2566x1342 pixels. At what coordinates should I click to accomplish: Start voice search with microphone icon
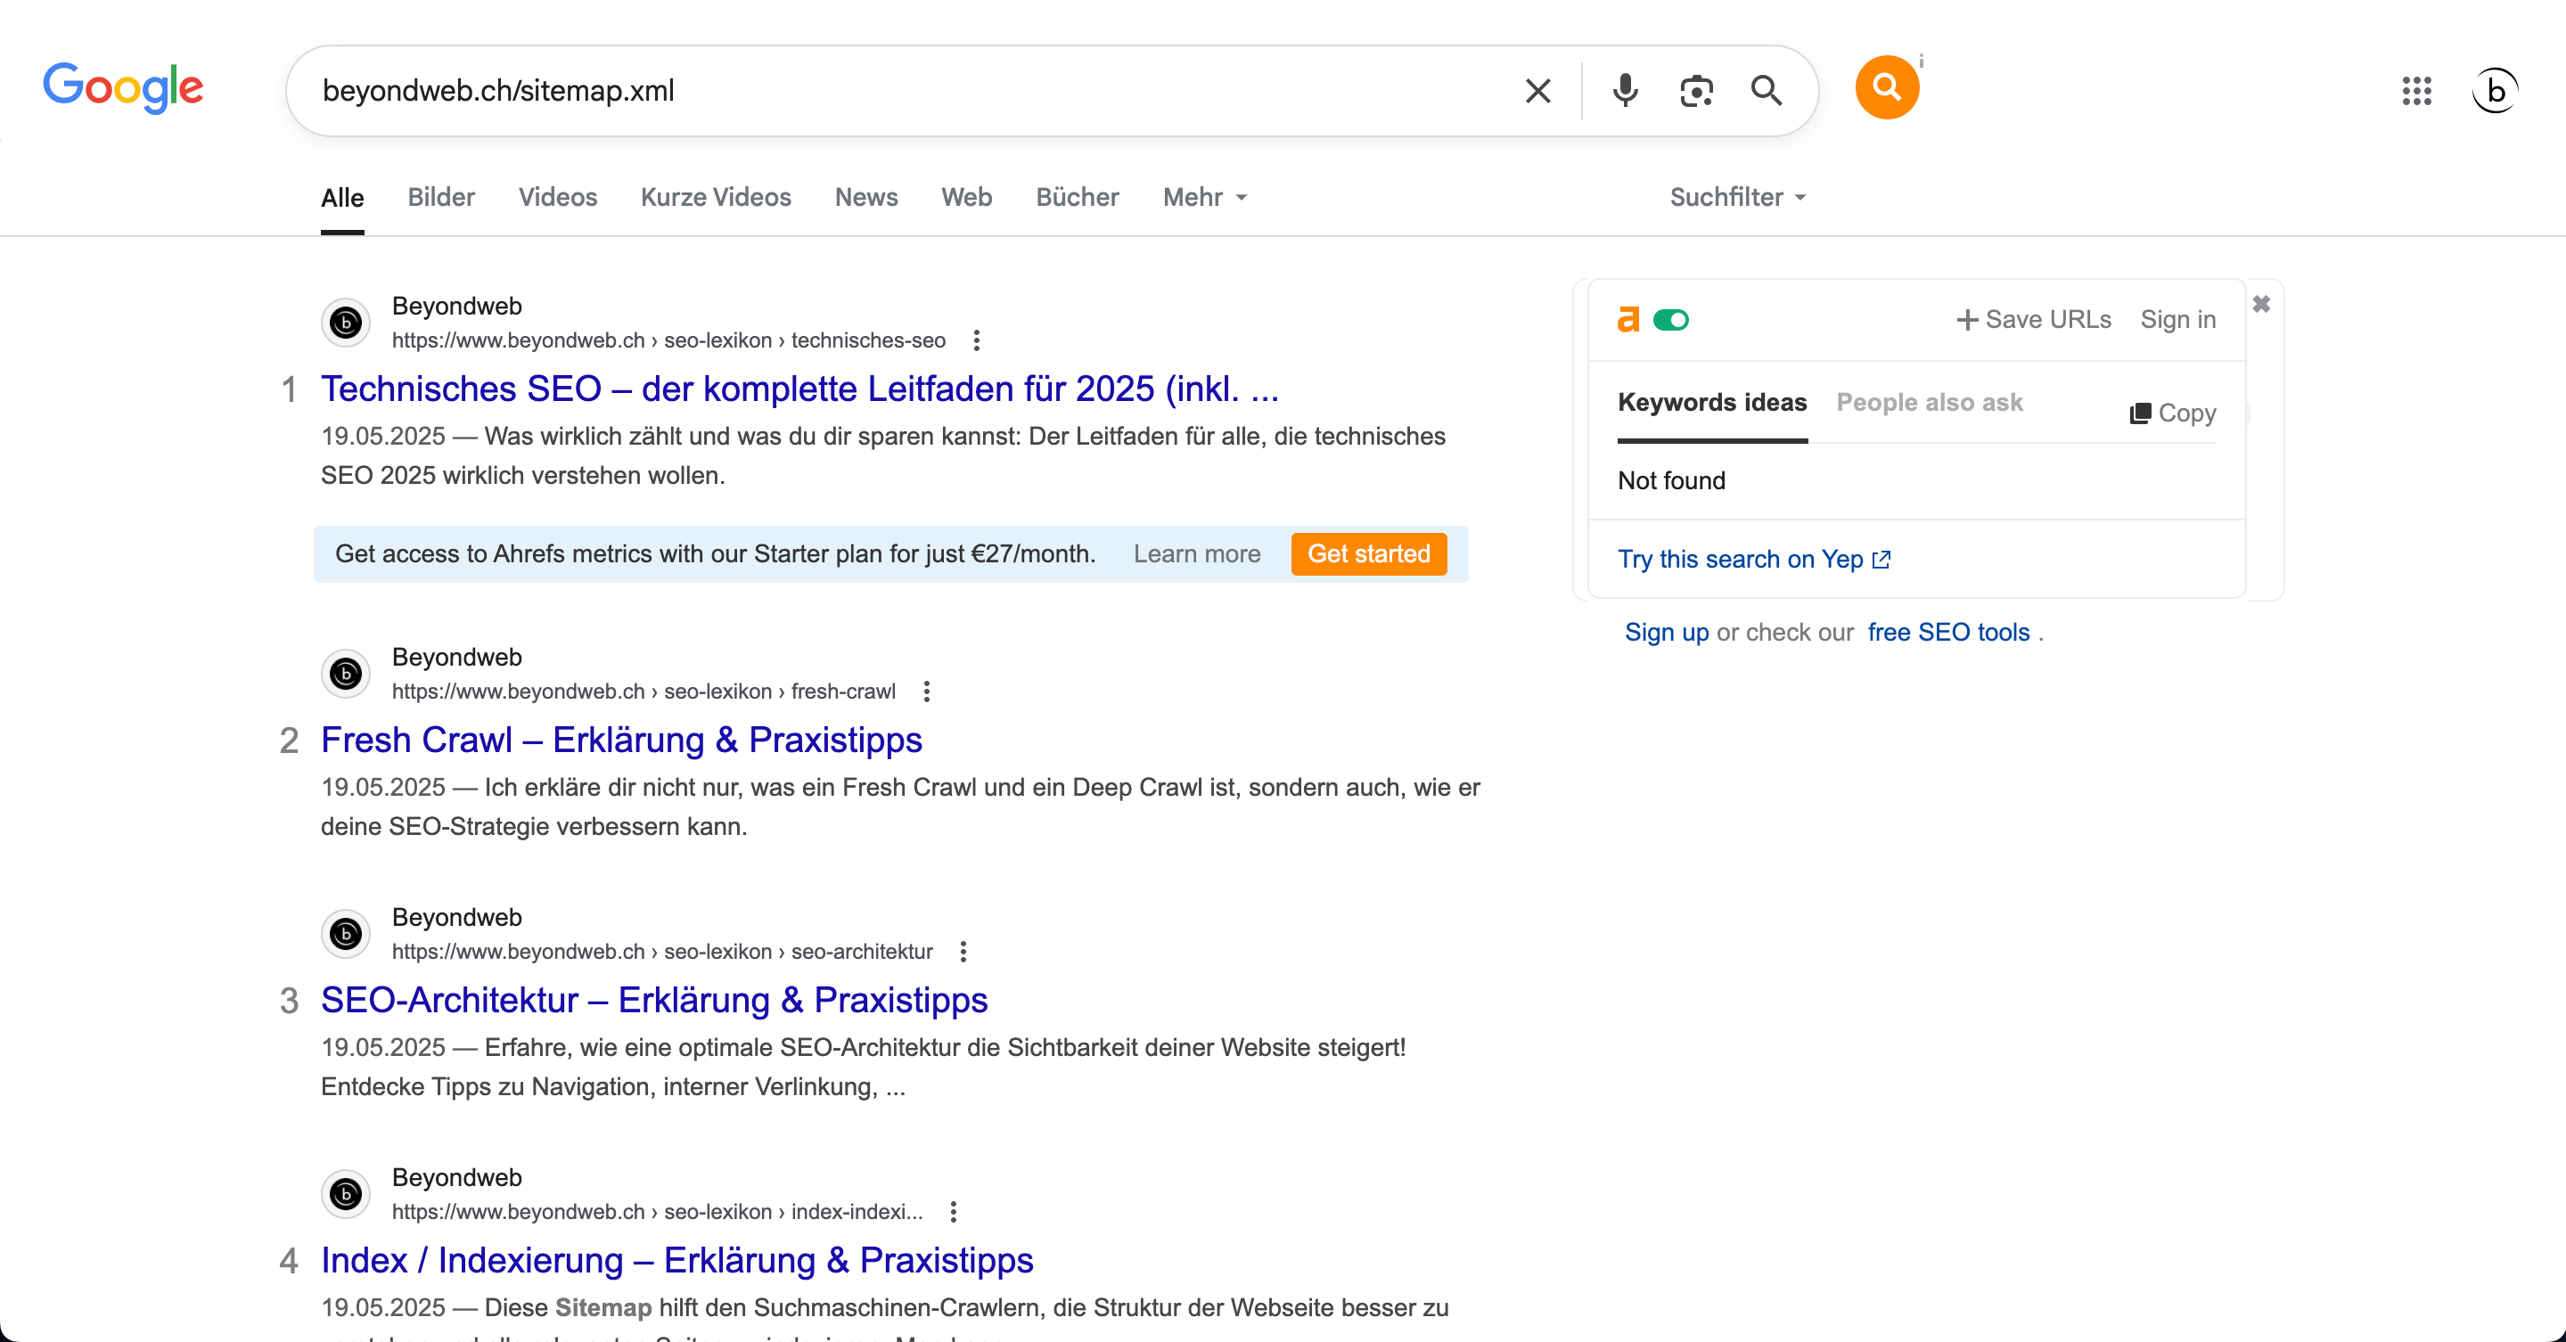coord(1625,91)
